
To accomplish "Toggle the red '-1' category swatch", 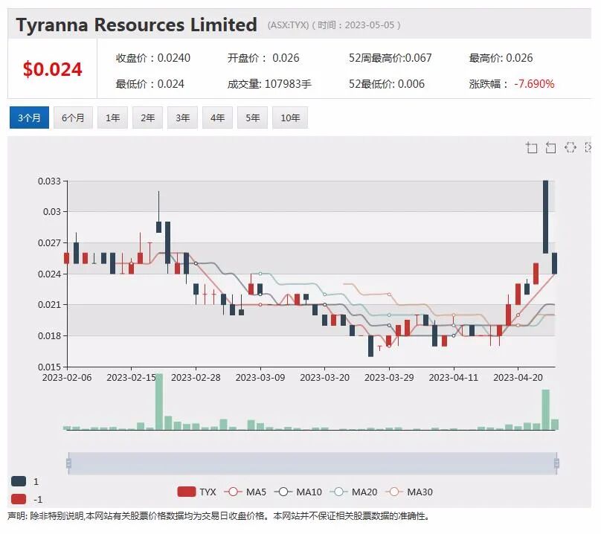I will pyautogui.click(x=19, y=499).
